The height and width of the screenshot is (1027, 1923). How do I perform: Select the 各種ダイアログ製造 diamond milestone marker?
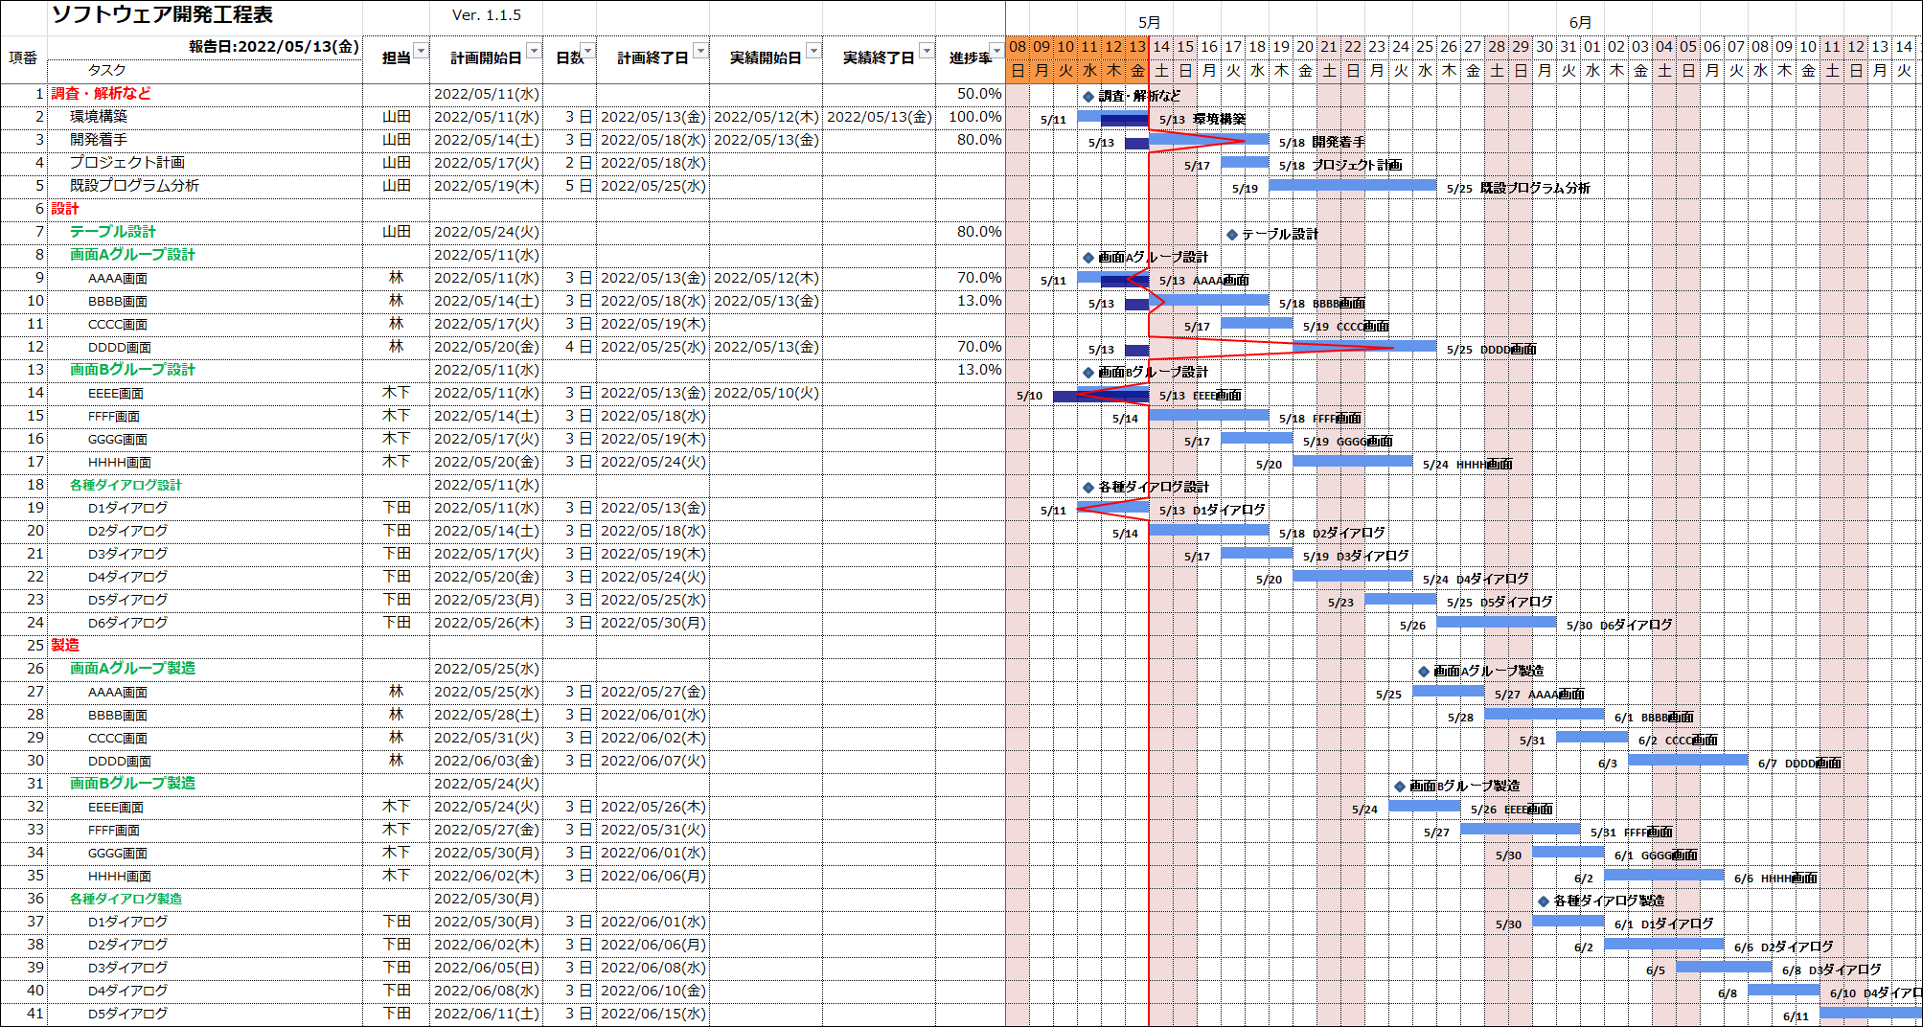click(1544, 901)
